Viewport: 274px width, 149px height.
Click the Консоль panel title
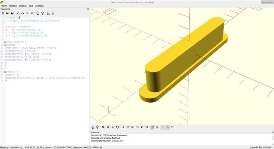[x=95, y=133]
